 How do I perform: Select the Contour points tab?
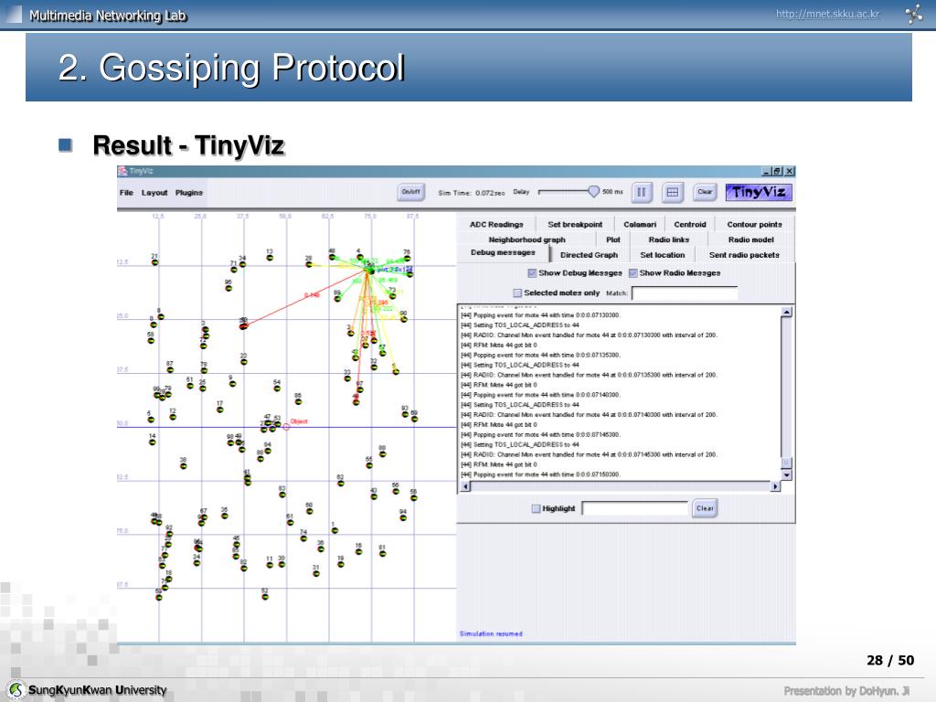[x=754, y=225]
